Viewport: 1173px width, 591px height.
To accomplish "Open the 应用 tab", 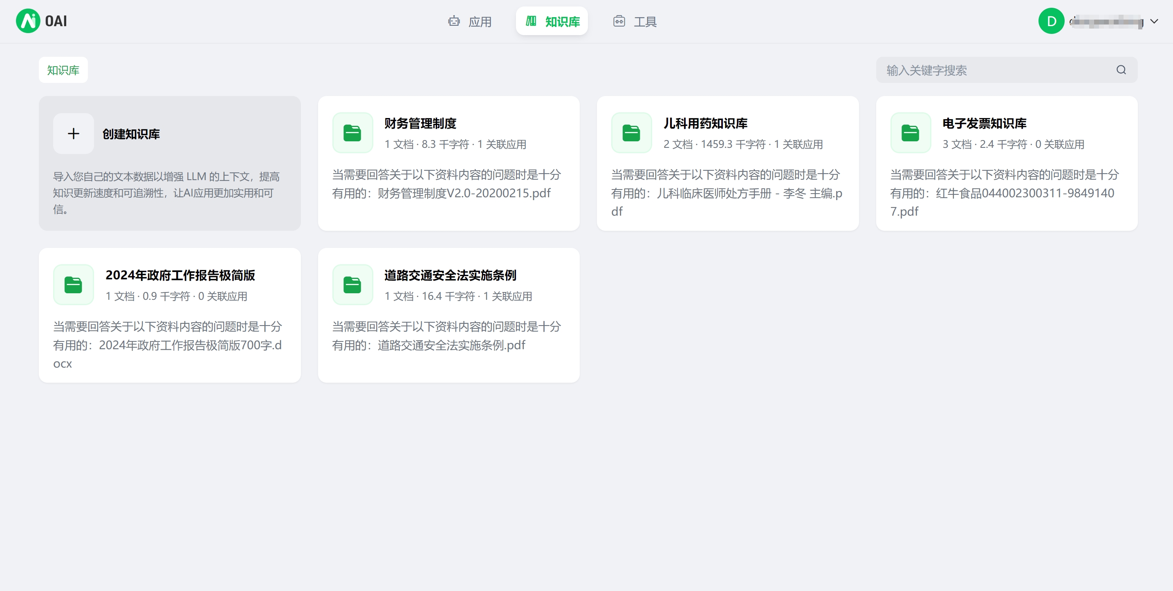I will (x=469, y=21).
